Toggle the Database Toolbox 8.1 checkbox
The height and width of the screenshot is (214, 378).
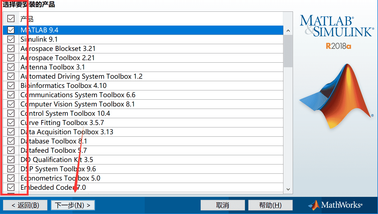(11, 141)
